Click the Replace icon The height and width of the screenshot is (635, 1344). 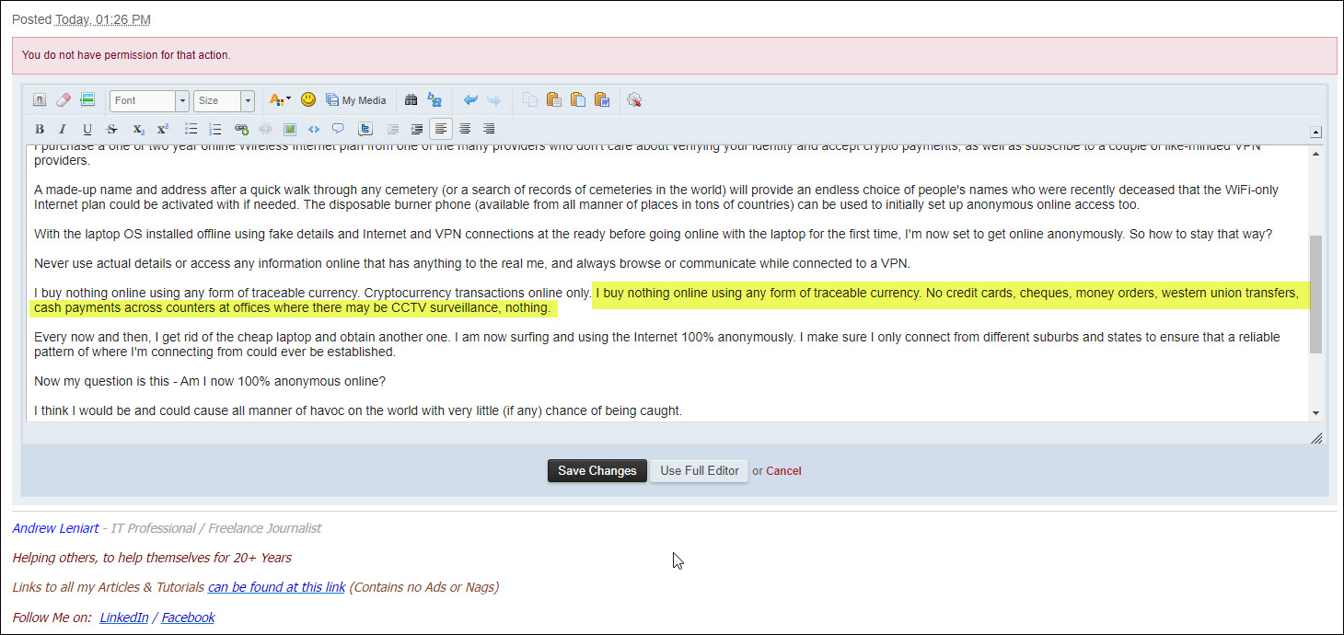(435, 100)
